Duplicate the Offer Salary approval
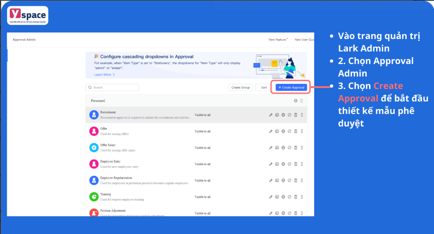The height and width of the screenshot is (234, 434). coord(277,148)
